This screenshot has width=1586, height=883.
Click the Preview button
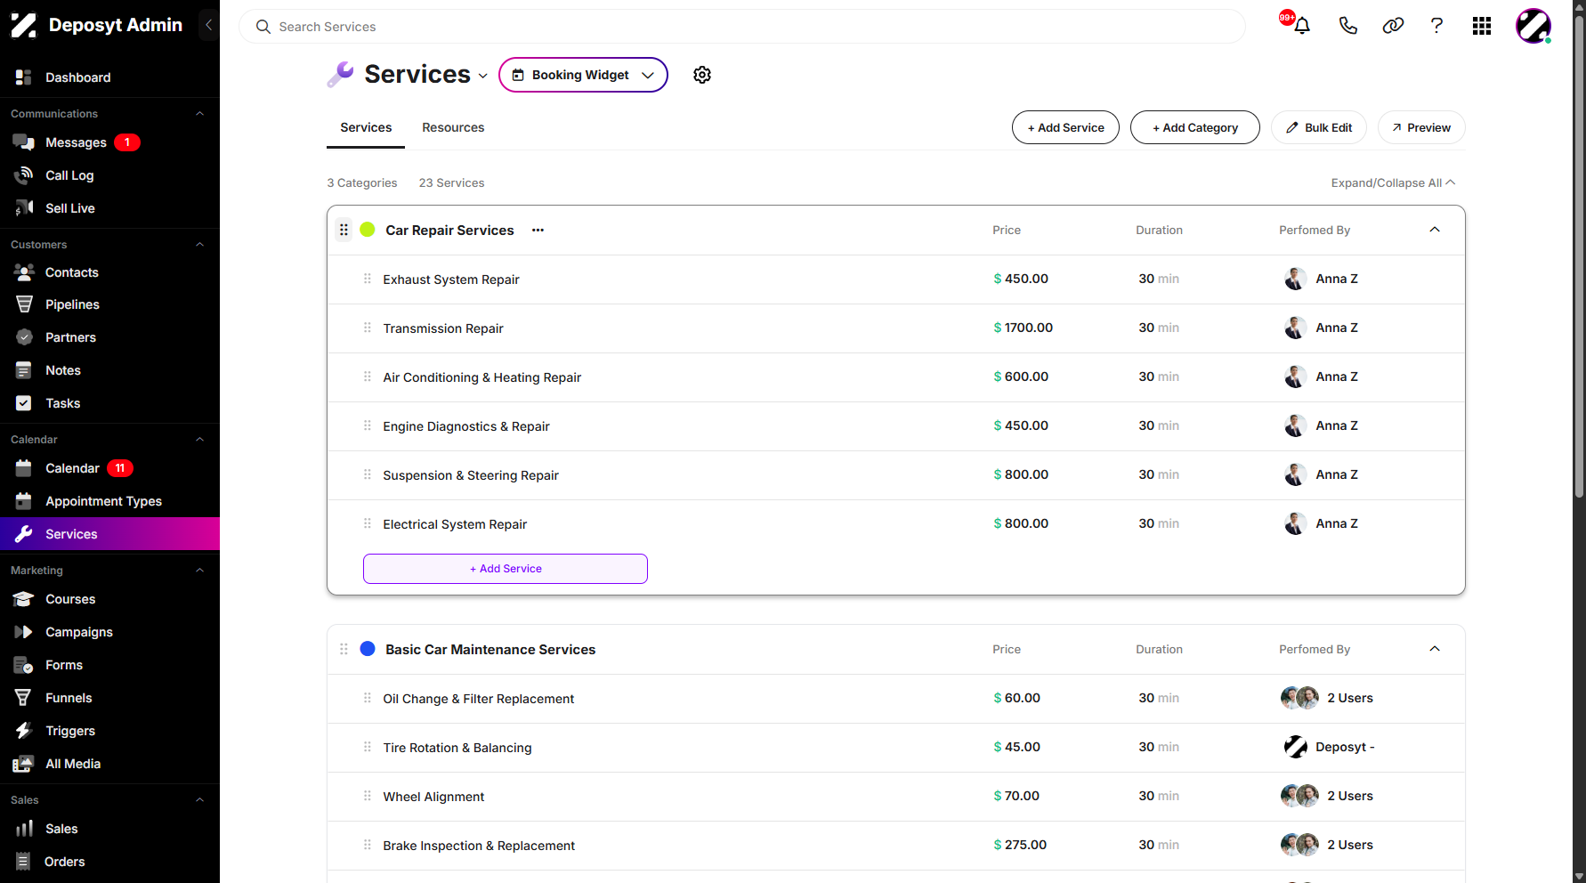tap(1421, 127)
